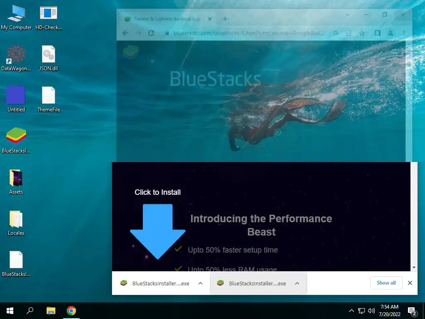425x319 pixels.
Task: Select the BlueStacks installer icon with colored logo
Action: click(x=16, y=140)
